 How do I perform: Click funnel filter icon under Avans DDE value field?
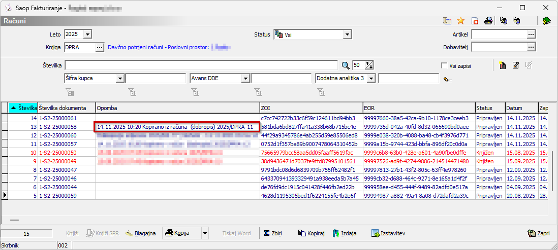coord(258,92)
